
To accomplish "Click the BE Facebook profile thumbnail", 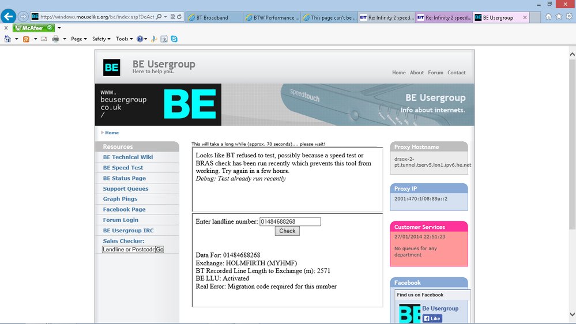I will click(409, 314).
